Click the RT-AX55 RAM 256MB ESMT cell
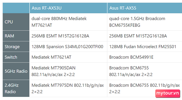182x100 pixels. (x=145, y=36)
